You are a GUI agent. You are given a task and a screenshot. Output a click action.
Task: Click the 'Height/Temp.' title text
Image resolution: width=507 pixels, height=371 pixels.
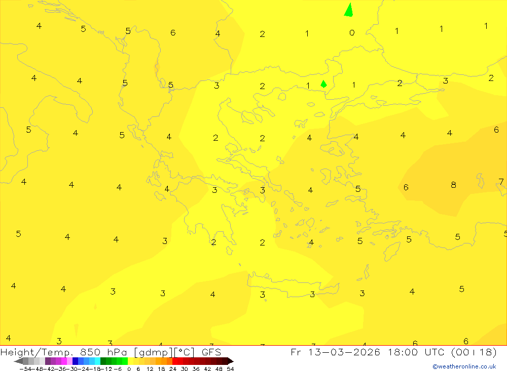pyautogui.click(x=37, y=352)
